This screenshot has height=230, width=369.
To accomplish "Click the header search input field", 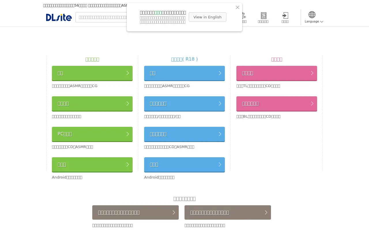I will 101,17.
